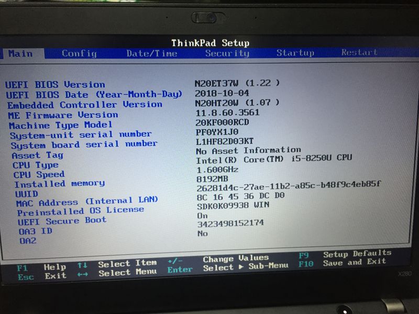
Task: Select the UEFI Secure Boot value On
Action: (202, 215)
